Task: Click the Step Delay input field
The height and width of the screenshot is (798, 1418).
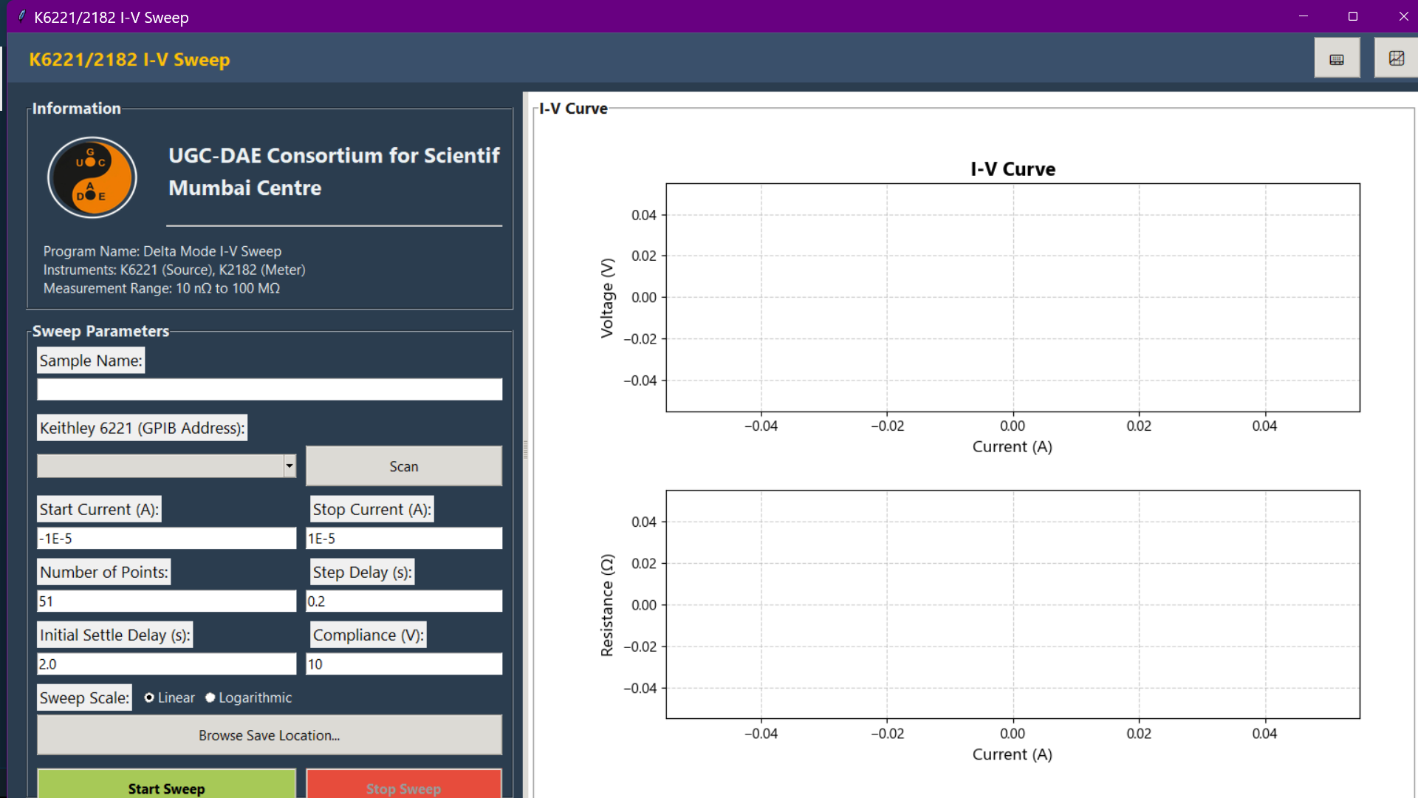Action: pos(404,601)
